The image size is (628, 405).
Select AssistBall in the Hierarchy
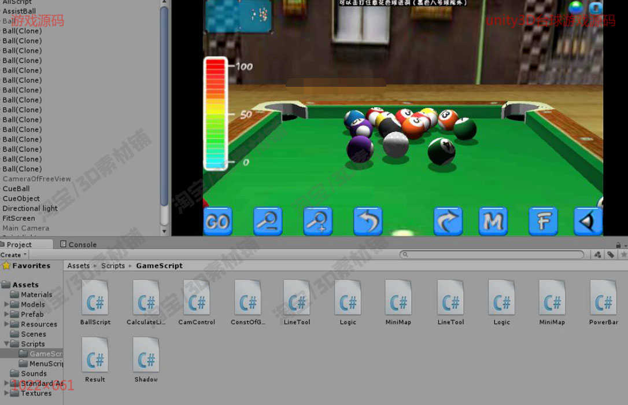19,11
